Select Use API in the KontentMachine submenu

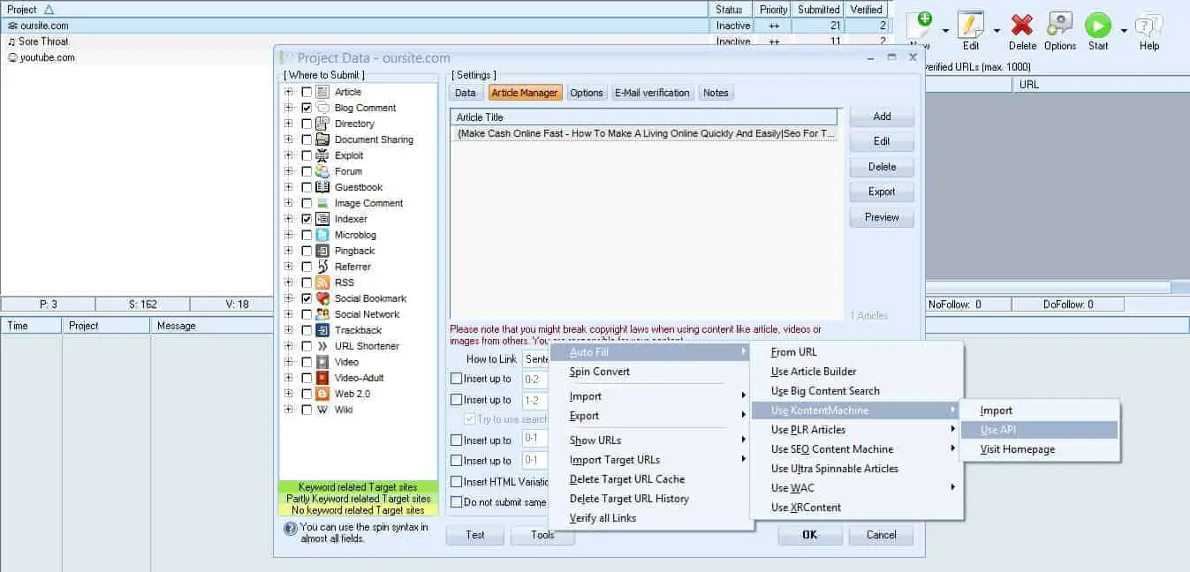(x=1038, y=430)
